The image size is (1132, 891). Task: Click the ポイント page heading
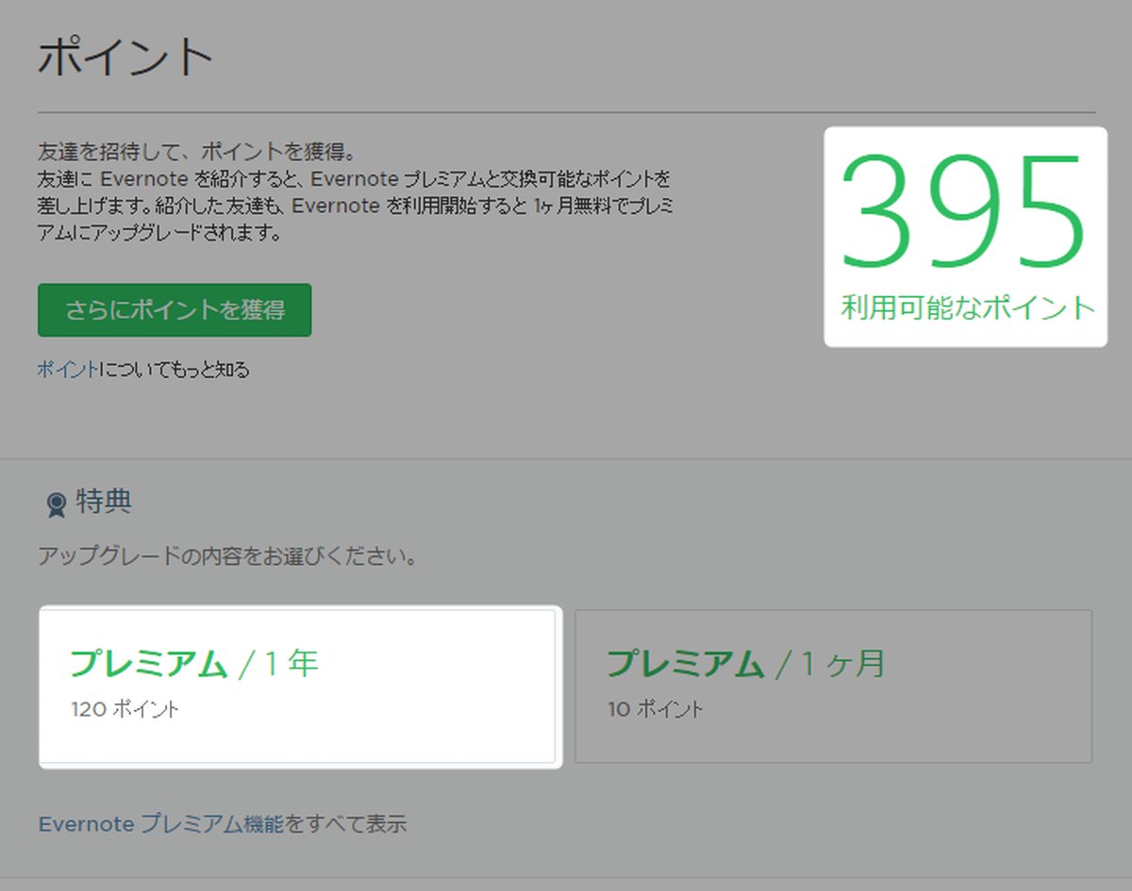(x=126, y=58)
